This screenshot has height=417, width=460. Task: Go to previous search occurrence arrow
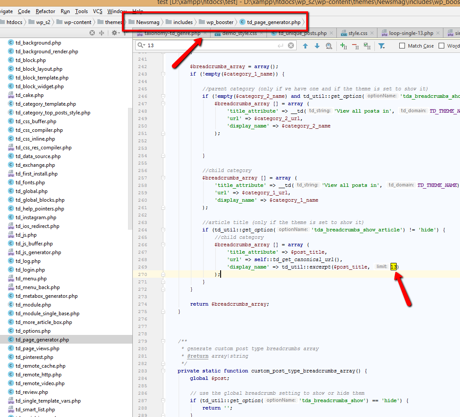pos(305,46)
